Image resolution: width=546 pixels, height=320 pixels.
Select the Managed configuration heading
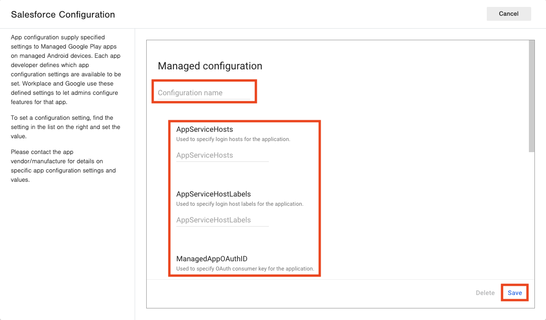[210, 66]
